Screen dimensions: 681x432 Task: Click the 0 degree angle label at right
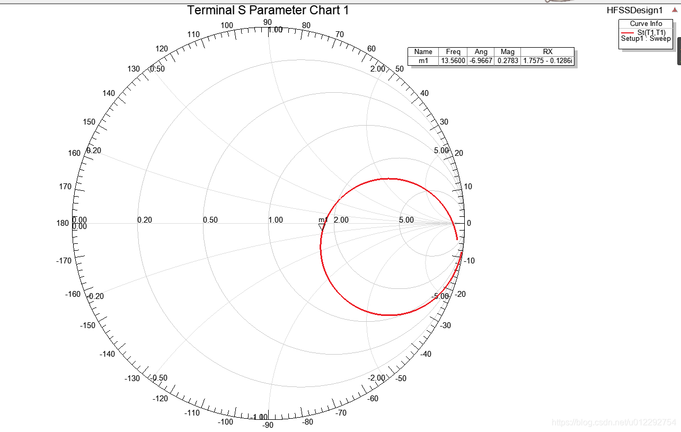click(x=469, y=223)
